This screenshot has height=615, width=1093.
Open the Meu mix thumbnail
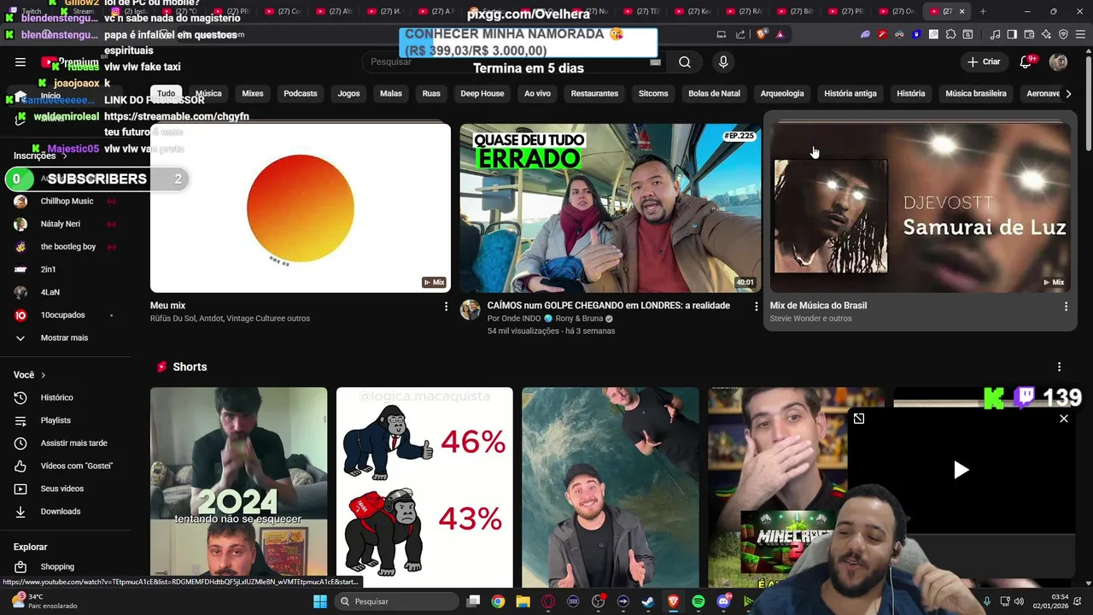pos(301,208)
